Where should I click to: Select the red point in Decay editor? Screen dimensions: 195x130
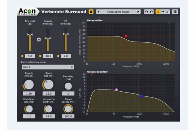(126, 36)
